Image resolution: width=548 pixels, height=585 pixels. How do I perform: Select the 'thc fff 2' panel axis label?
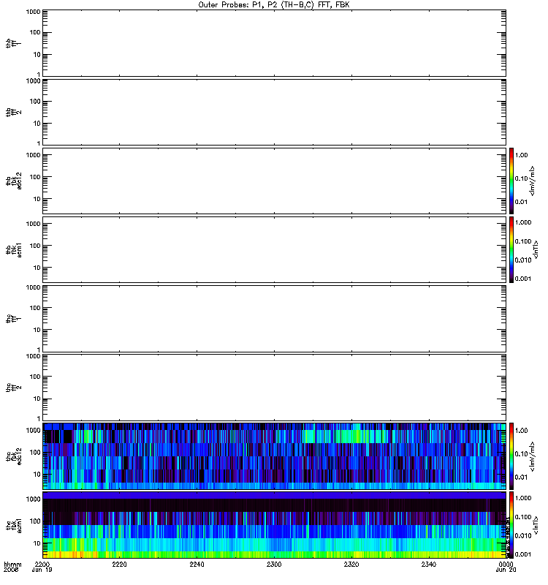click(13, 388)
